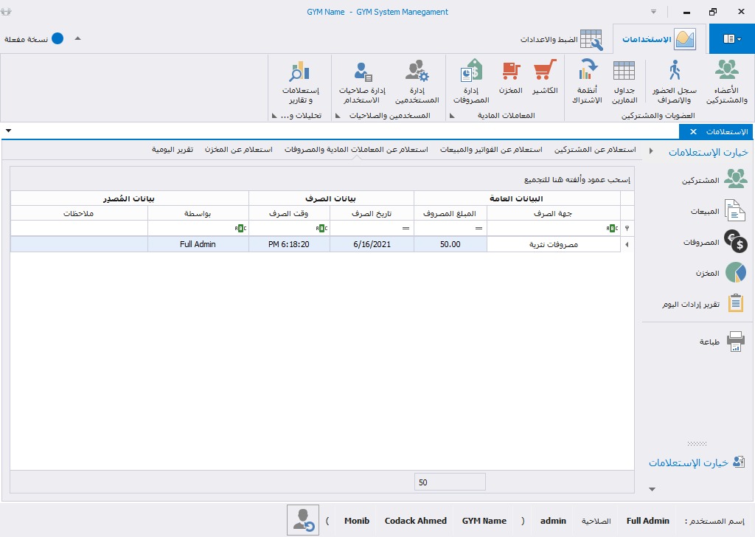
Task: Open إستعلامات و تقارير reports icon
Action: (x=301, y=81)
